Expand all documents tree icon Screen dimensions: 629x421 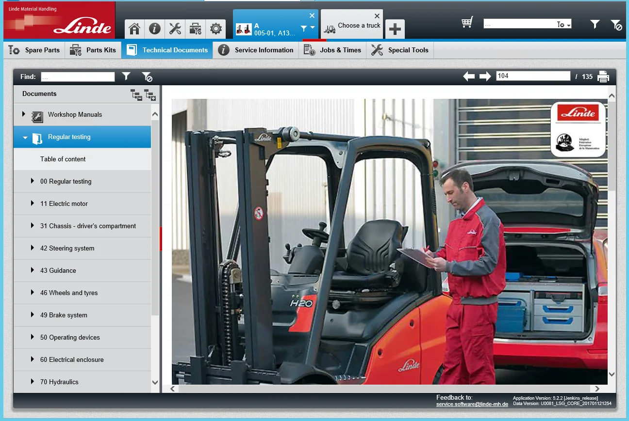150,95
